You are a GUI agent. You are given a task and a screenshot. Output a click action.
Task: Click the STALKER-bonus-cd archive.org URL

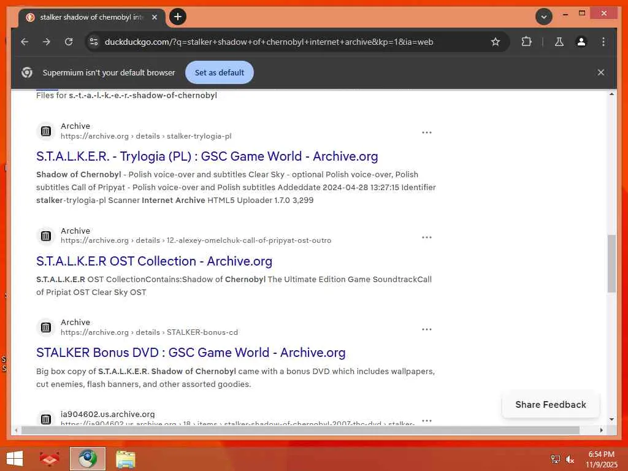(x=150, y=332)
